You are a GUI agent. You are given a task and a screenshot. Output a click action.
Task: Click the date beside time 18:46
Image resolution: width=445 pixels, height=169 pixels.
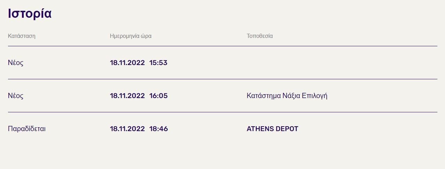(127, 129)
